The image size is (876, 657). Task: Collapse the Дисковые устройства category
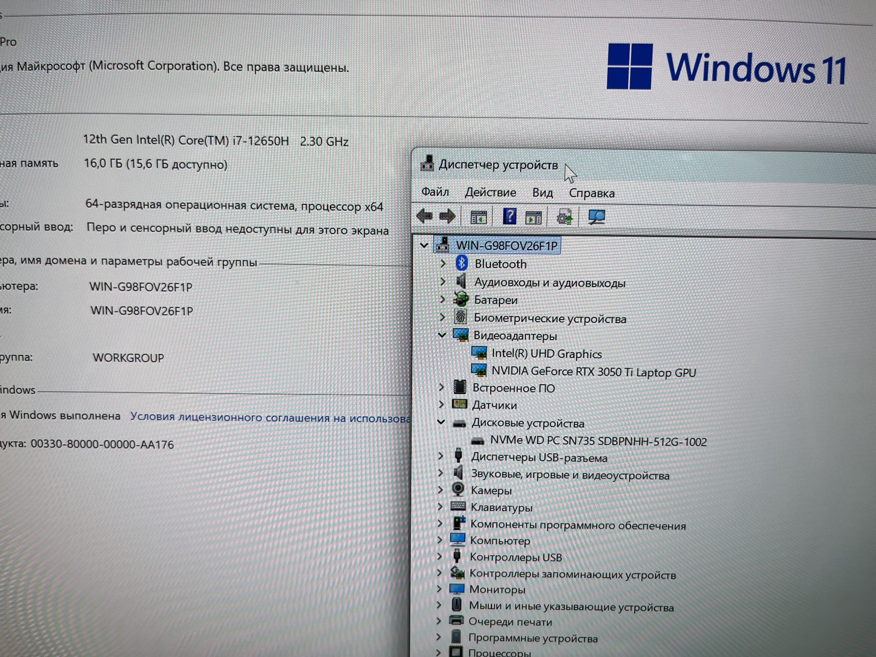441,422
